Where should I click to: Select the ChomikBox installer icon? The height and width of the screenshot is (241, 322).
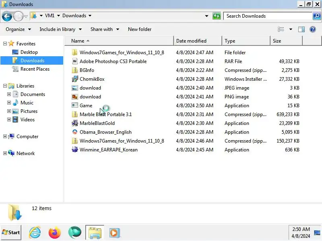(x=75, y=79)
